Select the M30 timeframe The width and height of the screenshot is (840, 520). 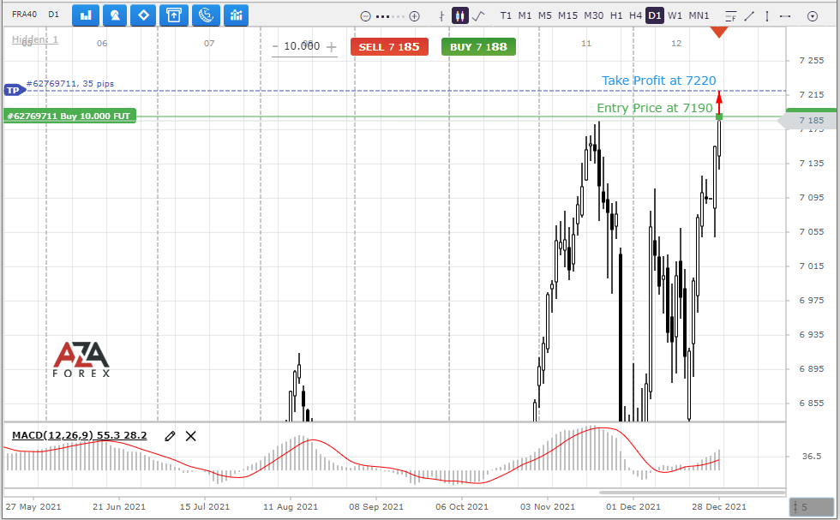(x=593, y=15)
